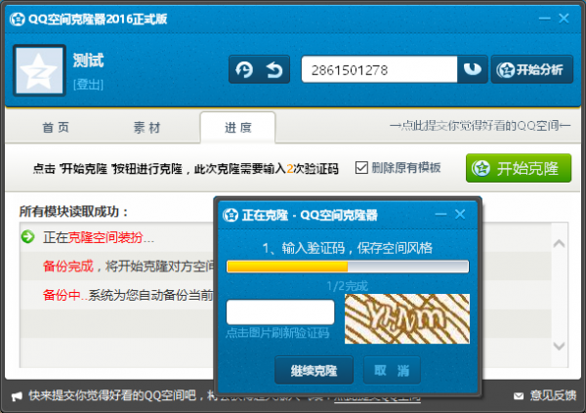Click the clone progress bar

(x=348, y=267)
